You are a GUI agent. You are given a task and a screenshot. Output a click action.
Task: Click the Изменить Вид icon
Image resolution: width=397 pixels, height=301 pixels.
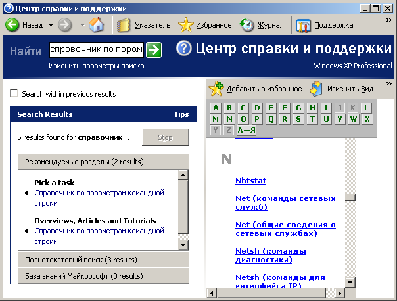pyautogui.click(x=316, y=89)
